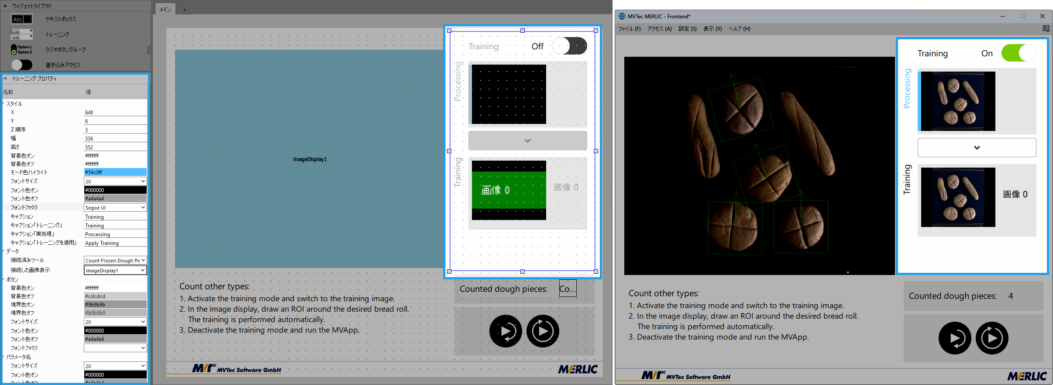Image resolution: width=1053 pixels, height=385 pixels.
Task: Click the chevron button below Processing in the Frontend window
Action: 977,148
